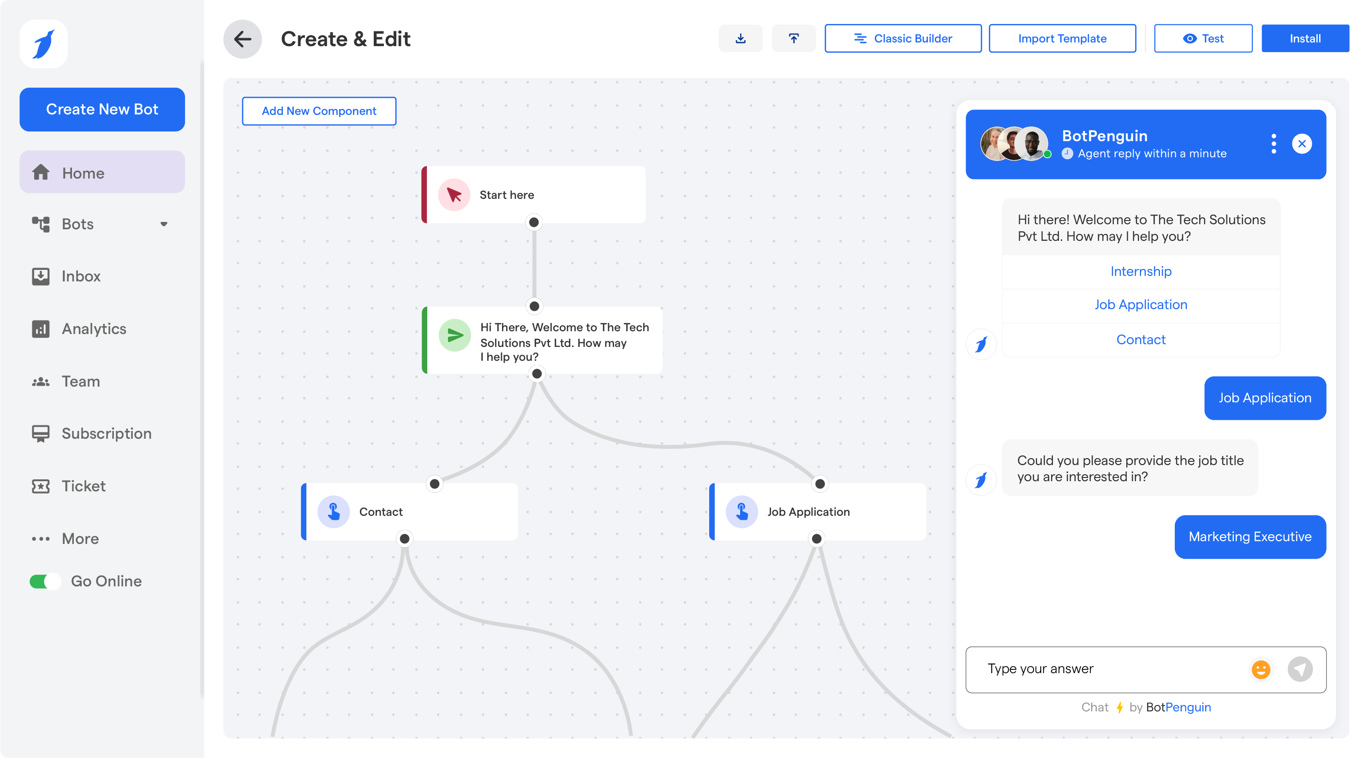Click the Start here node cursor icon
The image size is (1369, 758).
(454, 194)
